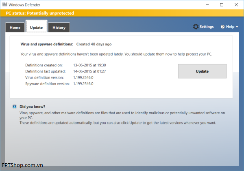Open the History tab
The height and width of the screenshot is (171, 244).
(x=59, y=28)
